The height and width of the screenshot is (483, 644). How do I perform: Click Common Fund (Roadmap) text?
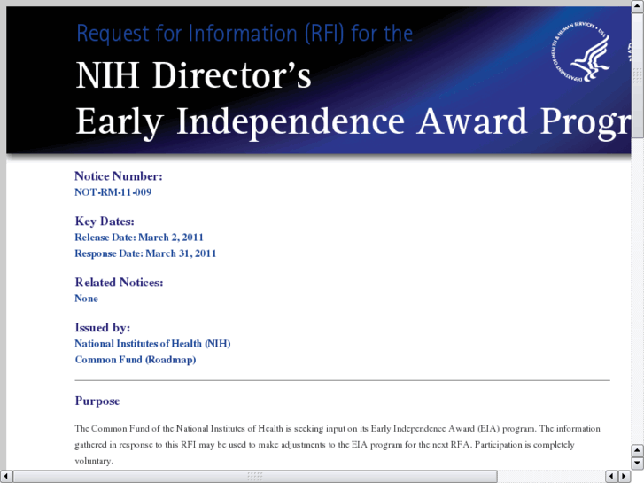point(136,360)
